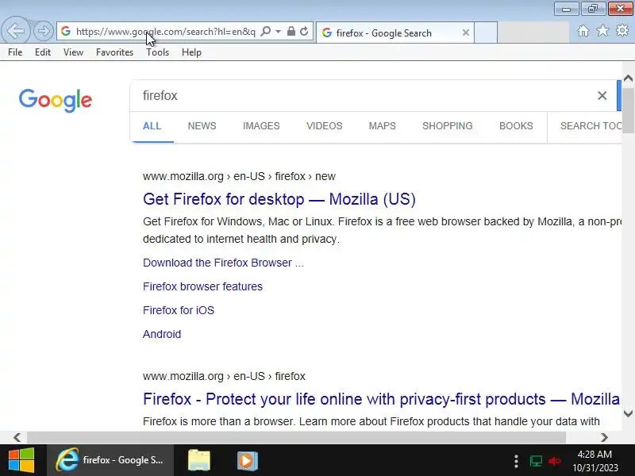Screen dimensions: 635x476
Task: Click the network tray icon
Action: click(x=536, y=461)
